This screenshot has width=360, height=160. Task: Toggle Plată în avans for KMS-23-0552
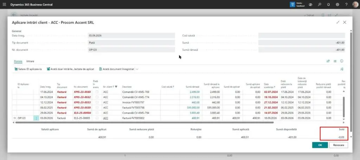tap(97, 97)
